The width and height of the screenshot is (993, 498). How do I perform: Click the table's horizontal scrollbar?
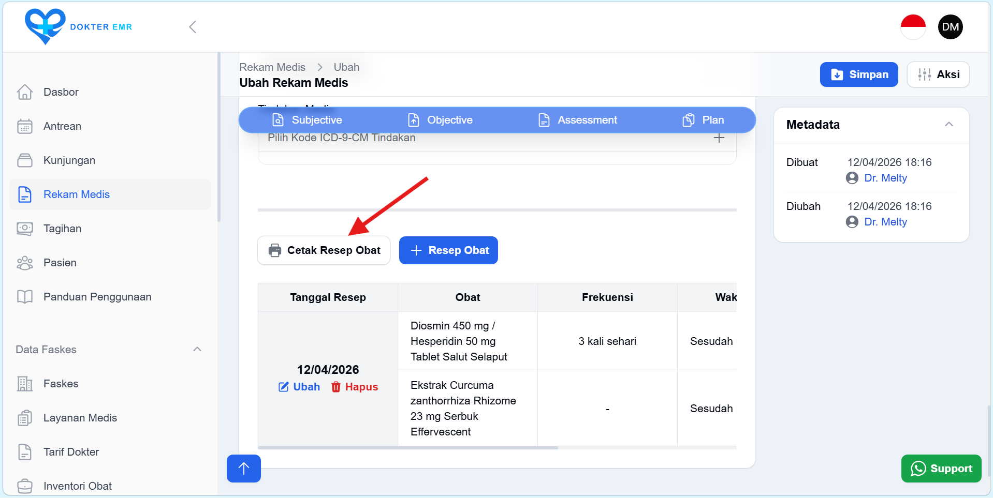408,448
